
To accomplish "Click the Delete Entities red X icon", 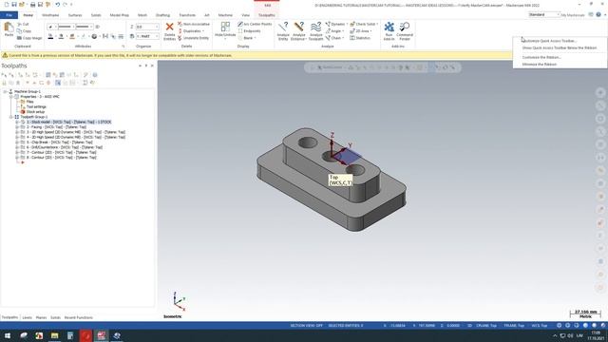I will [169, 27].
